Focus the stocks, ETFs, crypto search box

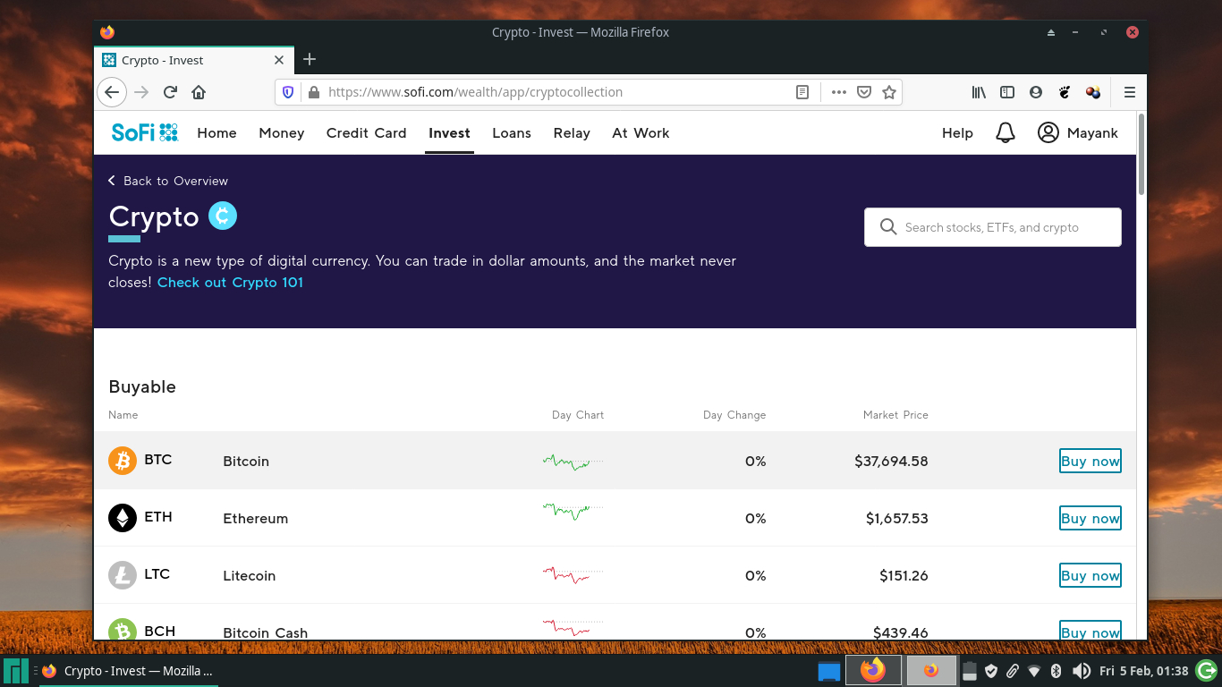[x=993, y=227]
